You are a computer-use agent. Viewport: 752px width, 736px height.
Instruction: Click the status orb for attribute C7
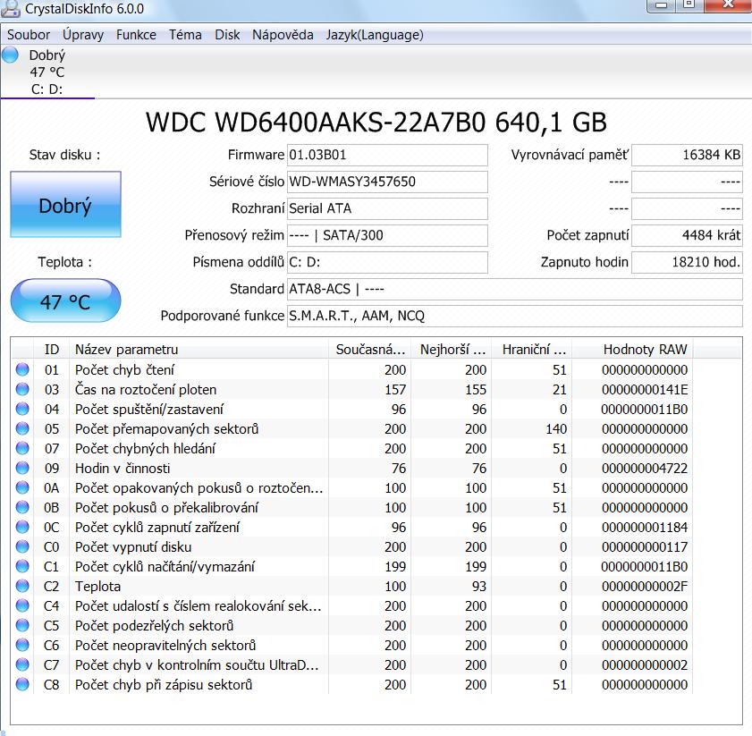tap(22, 665)
